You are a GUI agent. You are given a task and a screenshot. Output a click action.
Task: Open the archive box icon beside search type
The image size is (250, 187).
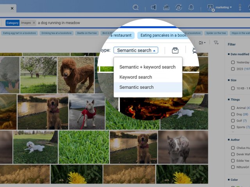175,50
